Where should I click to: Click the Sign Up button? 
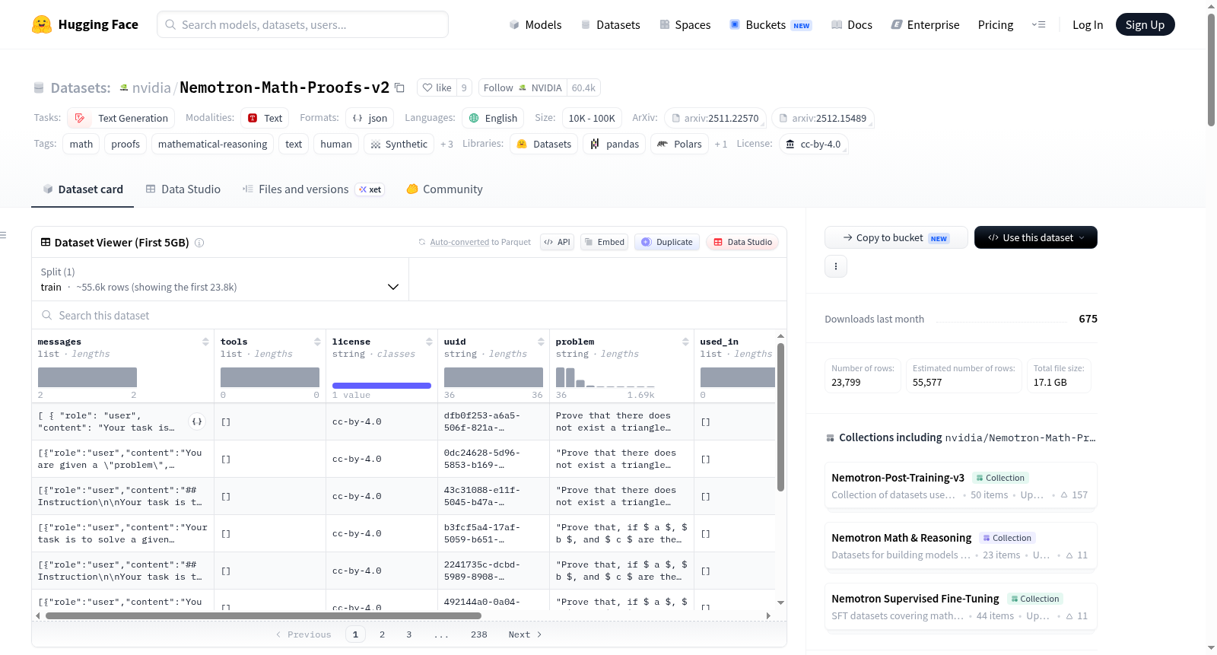(x=1145, y=25)
